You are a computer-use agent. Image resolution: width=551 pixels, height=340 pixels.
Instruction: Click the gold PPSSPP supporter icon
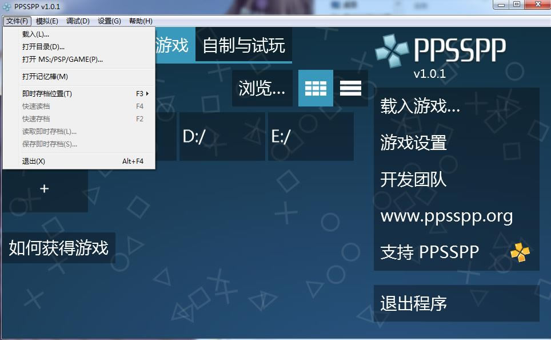click(x=520, y=252)
